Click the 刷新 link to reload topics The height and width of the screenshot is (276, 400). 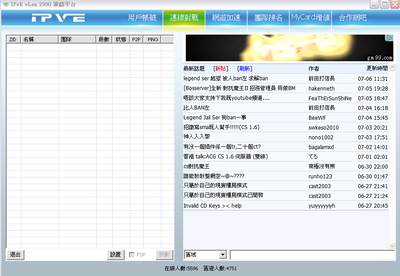click(x=244, y=68)
